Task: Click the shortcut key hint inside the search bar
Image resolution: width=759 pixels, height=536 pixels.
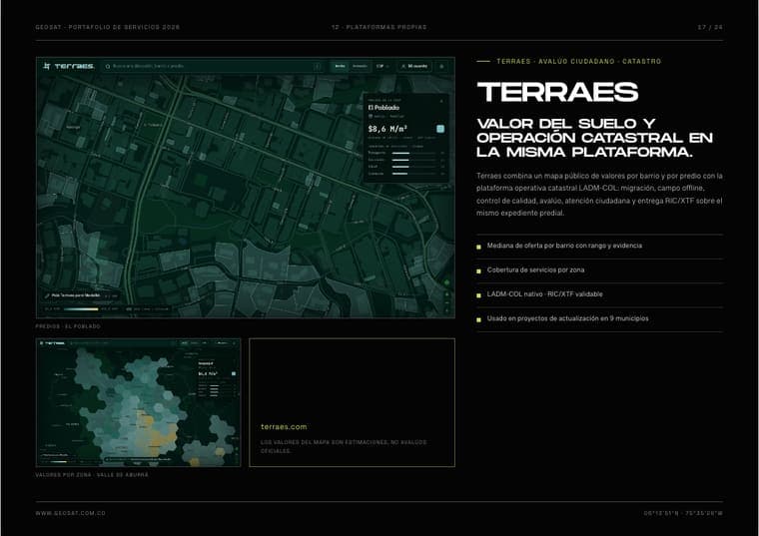Action: point(318,66)
